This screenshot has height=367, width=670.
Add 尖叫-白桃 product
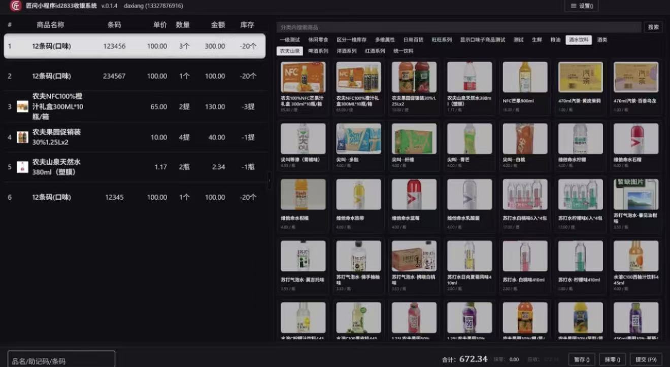[x=525, y=146]
